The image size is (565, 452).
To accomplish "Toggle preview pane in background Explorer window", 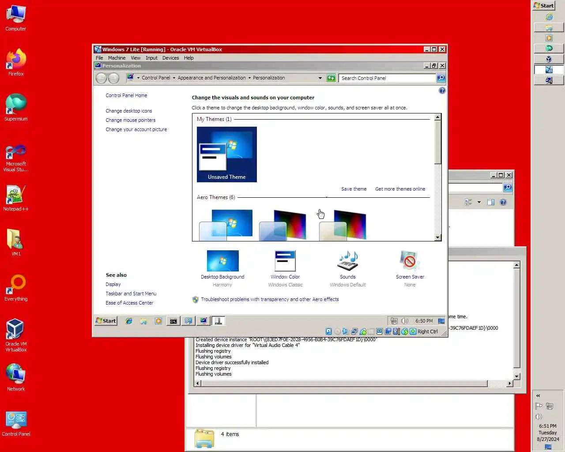I will point(490,202).
